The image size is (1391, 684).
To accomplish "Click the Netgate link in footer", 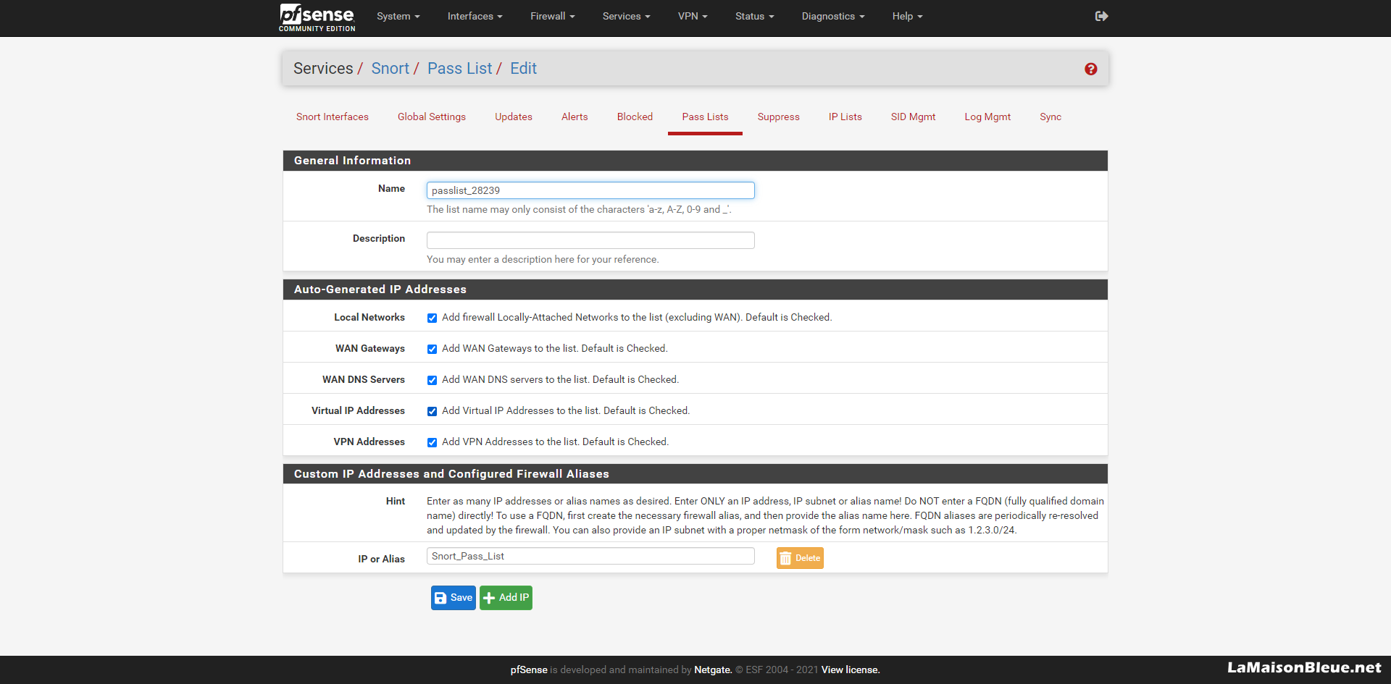I will coord(713,670).
